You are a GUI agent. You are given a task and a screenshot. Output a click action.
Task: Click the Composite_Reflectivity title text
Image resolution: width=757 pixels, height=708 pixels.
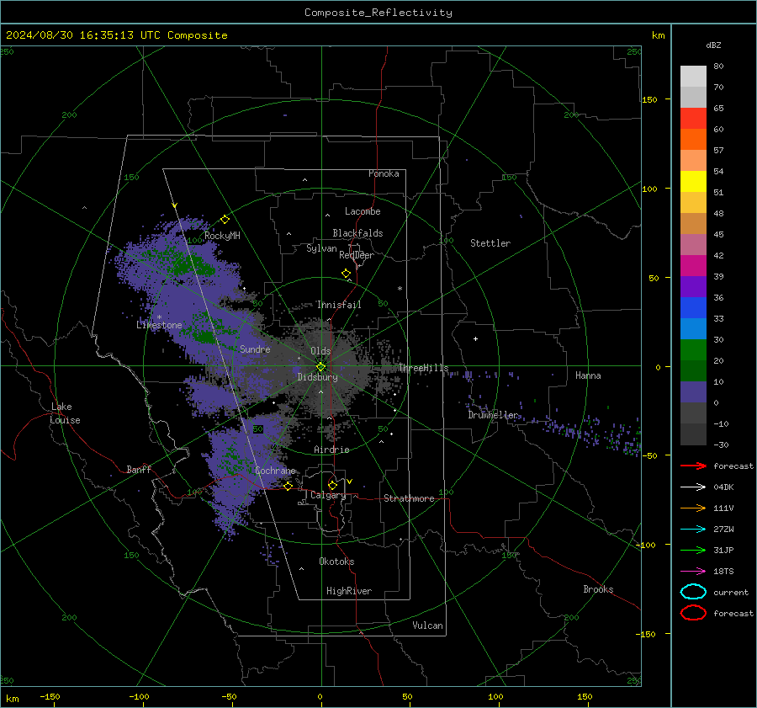click(x=378, y=13)
